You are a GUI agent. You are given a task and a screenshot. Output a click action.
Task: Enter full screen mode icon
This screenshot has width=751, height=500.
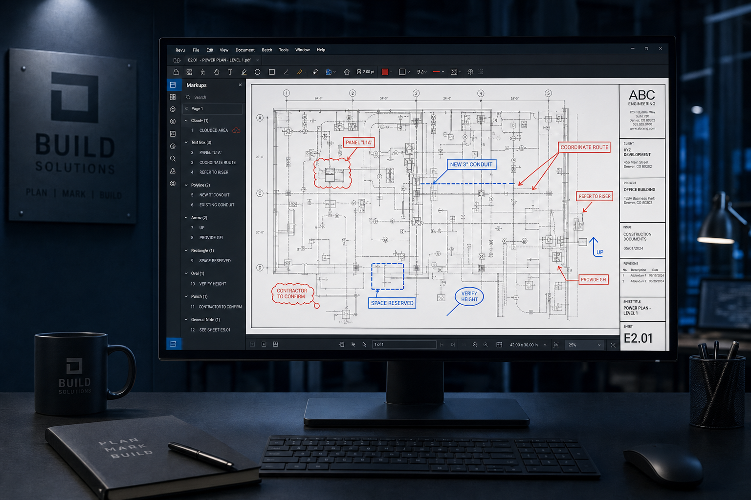[x=613, y=345]
